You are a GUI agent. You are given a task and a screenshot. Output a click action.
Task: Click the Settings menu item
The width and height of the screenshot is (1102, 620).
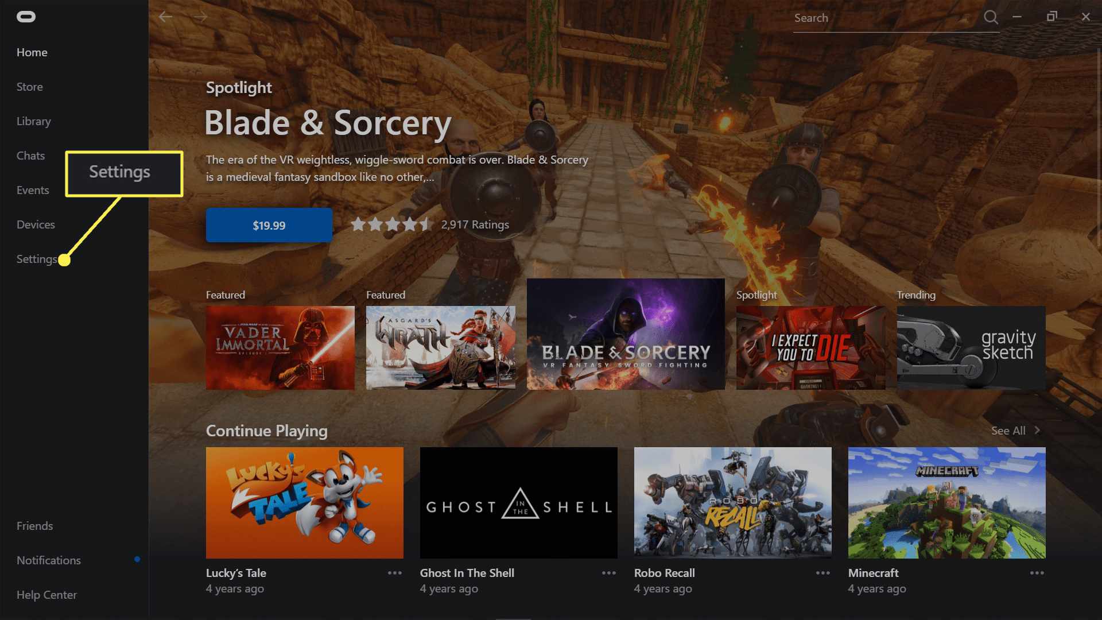coord(36,259)
